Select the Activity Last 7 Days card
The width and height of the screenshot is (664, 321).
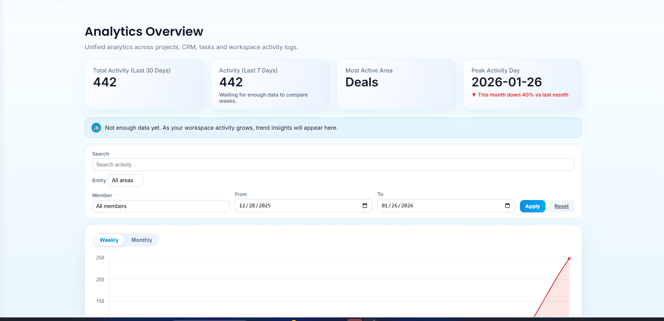coord(270,85)
